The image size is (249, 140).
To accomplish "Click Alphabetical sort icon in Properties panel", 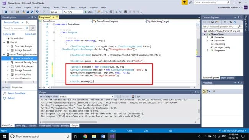I will [208, 91].
